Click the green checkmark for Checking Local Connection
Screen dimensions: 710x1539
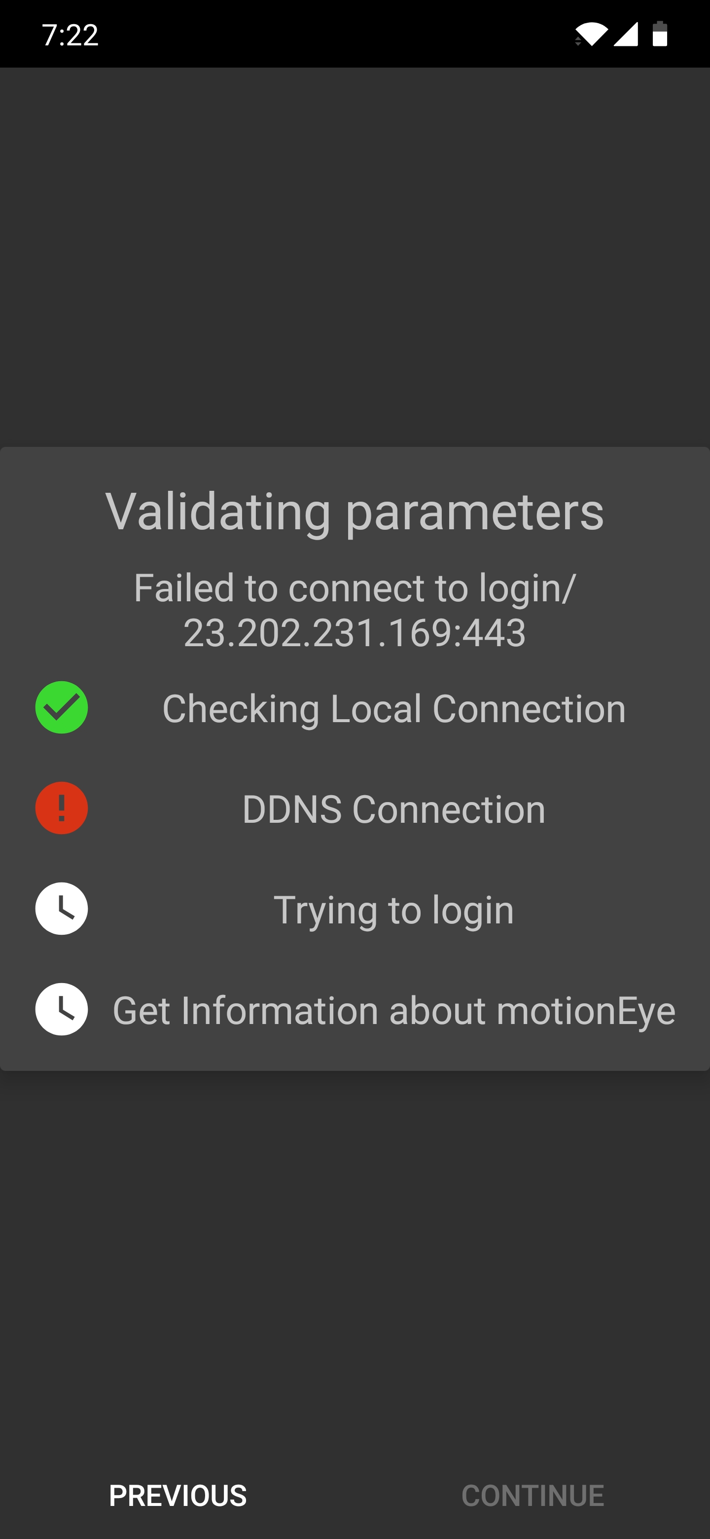coord(62,707)
